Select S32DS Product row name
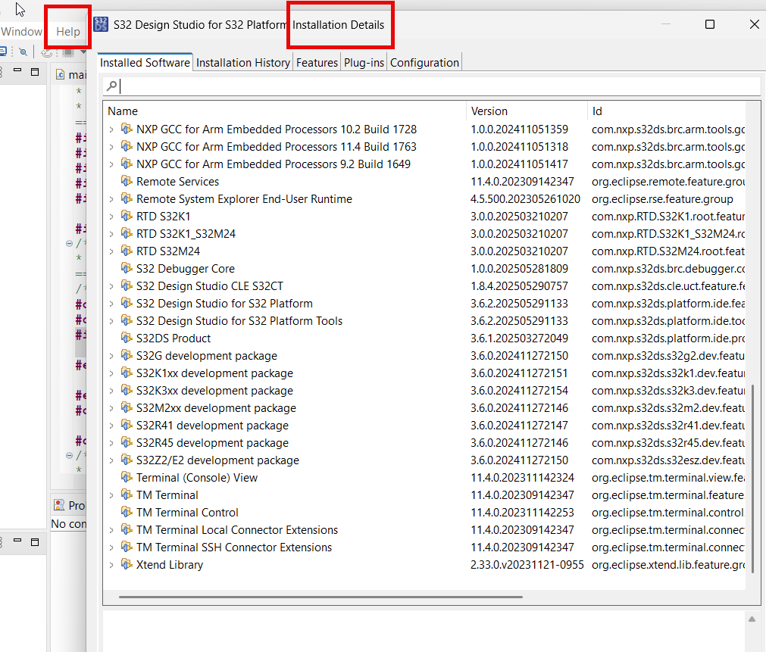This screenshot has height=652, width=766. (174, 338)
